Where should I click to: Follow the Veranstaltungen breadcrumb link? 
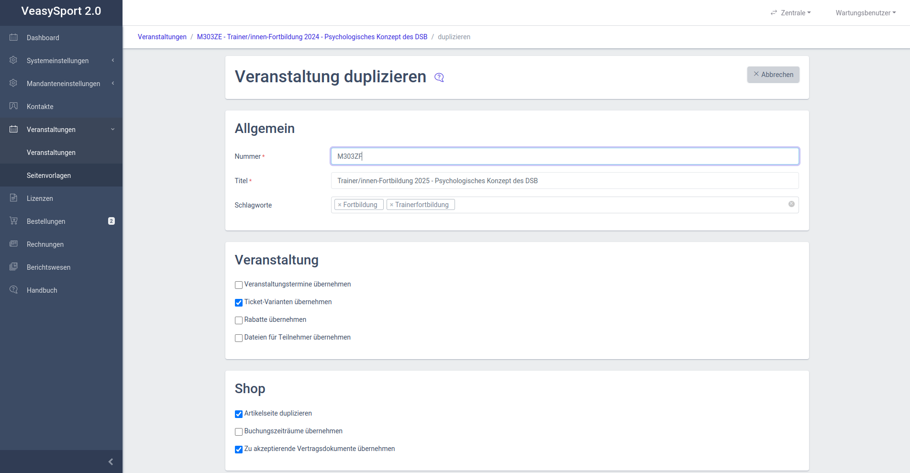(x=162, y=37)
